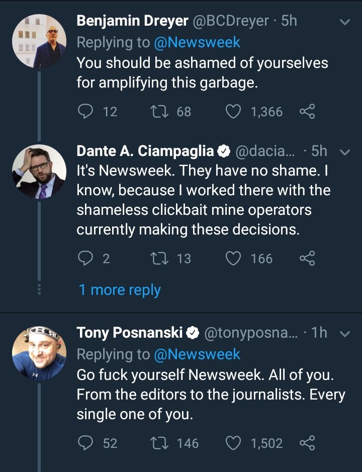Open dropdown arrow on Benjamin Dreyer's tweet
The width and height of the screenshot is (362, 472).
point(345,22)
